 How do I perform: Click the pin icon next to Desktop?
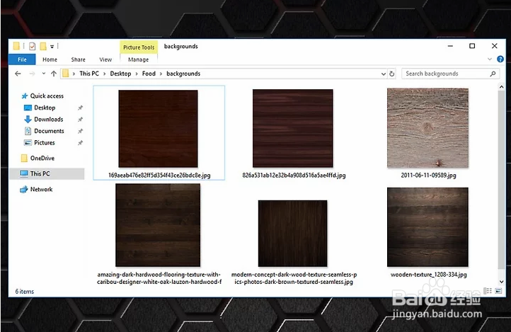(80, 108)
